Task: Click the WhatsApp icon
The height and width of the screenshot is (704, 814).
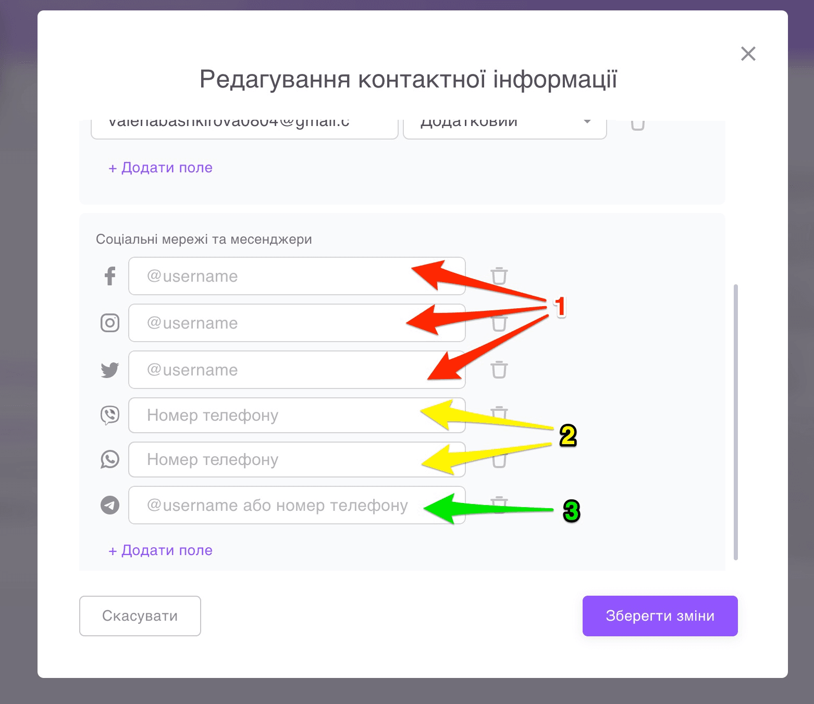Action: (x=109, y=460)
